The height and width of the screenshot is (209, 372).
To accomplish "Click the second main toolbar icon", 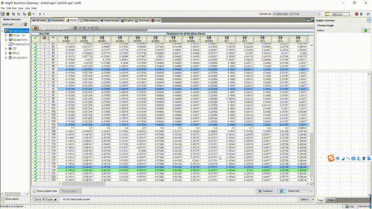I will click(8, 14).
